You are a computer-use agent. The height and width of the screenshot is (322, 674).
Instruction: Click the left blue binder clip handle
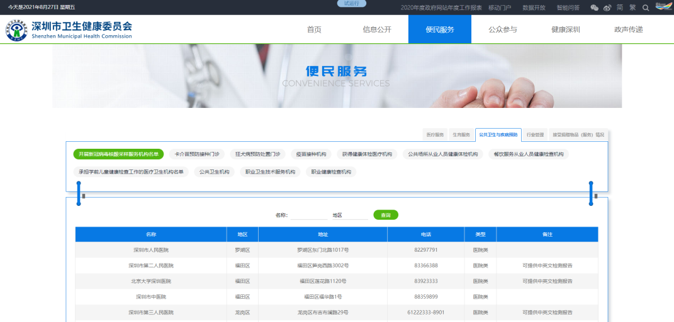(x=79, y=193)
